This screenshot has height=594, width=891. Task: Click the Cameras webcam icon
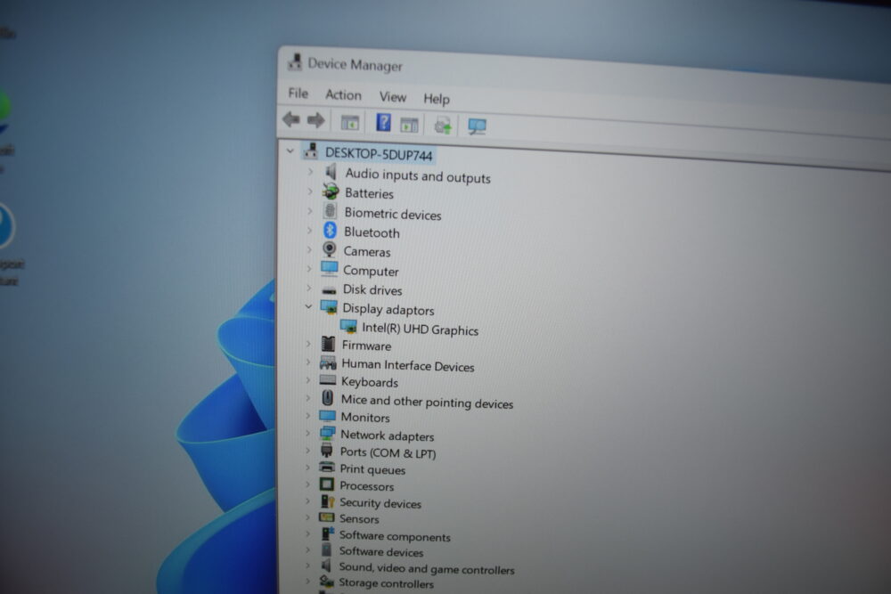click(330, 249)
